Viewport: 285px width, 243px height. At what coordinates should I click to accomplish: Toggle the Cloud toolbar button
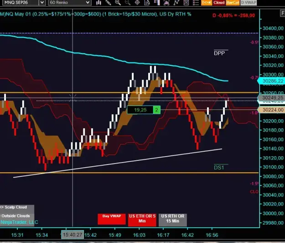coord(219,3)
